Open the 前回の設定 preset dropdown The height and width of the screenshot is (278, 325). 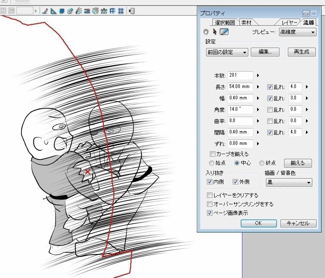[227, 52]
